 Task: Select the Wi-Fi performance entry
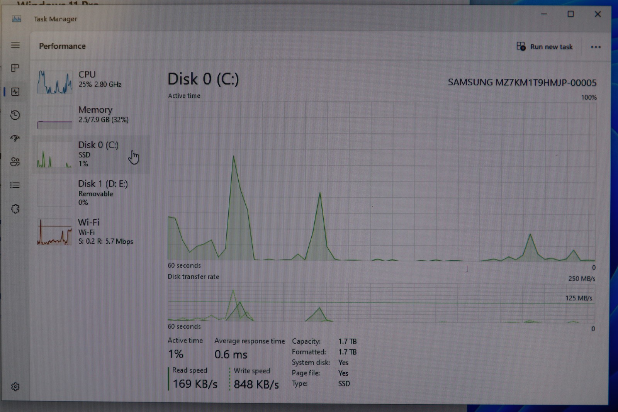[x=91, y=231]
